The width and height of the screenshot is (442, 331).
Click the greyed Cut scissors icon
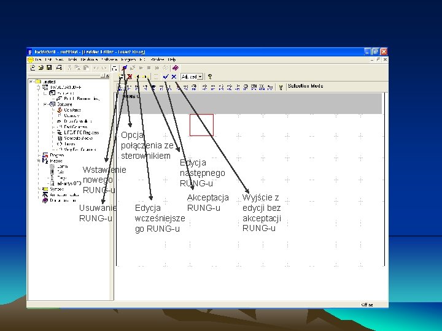click(69, 67)
